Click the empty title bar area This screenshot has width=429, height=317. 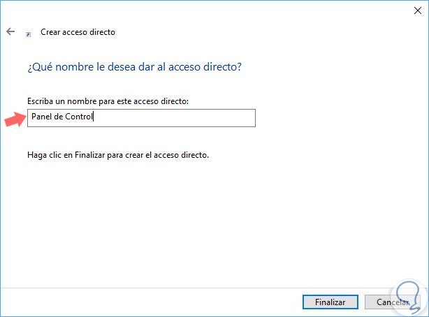210,10
